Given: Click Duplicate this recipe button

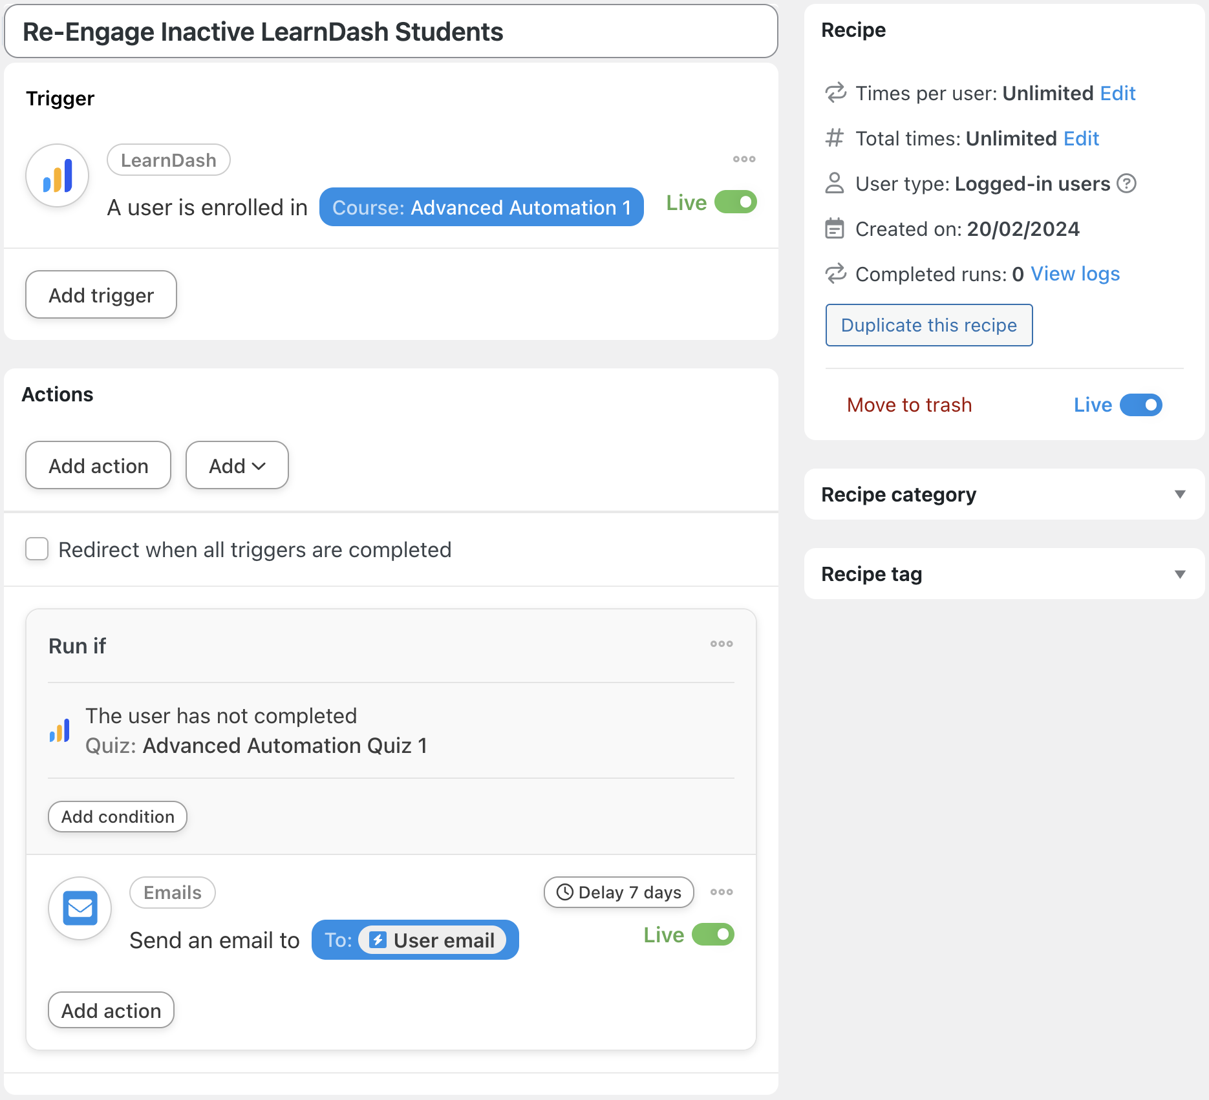Looking at the screenshot, I should (x=928, y=325).
